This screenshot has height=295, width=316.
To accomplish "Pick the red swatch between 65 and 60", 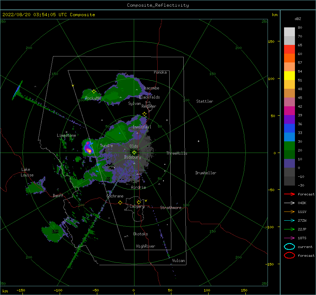I will pos(289,49).
